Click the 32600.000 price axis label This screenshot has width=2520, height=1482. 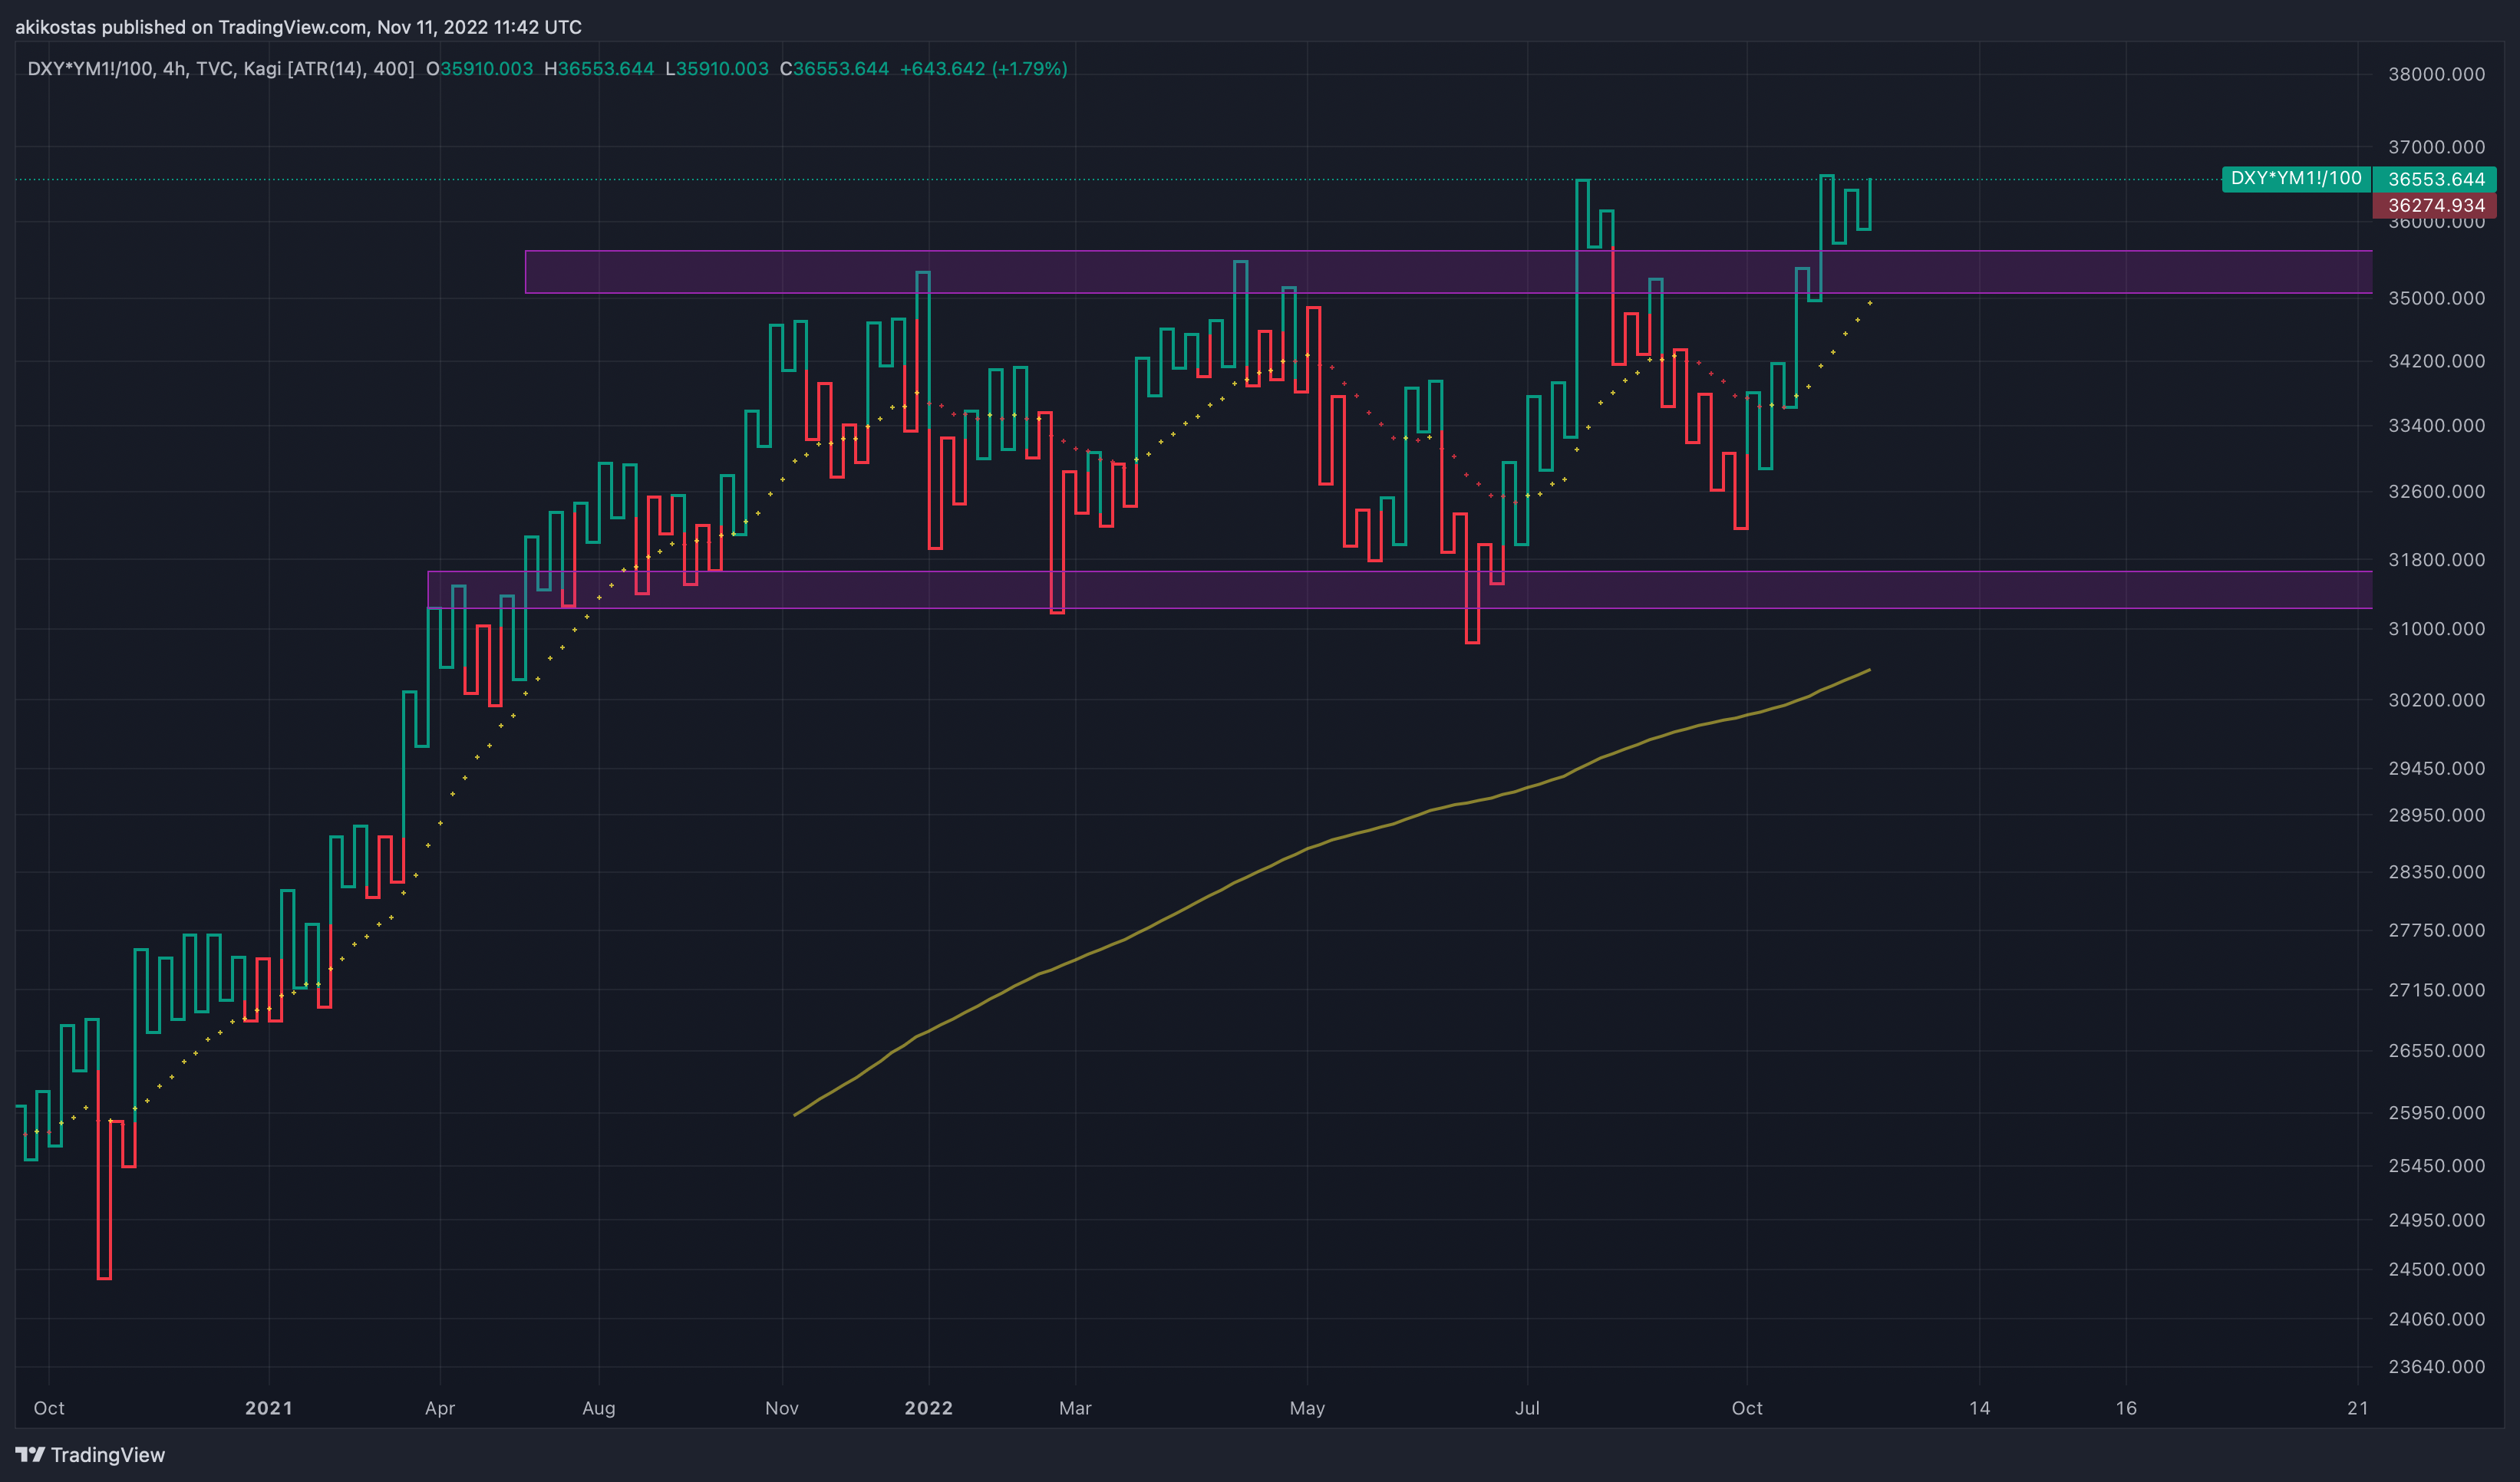pyautogui.click(x=2436, y=492)
